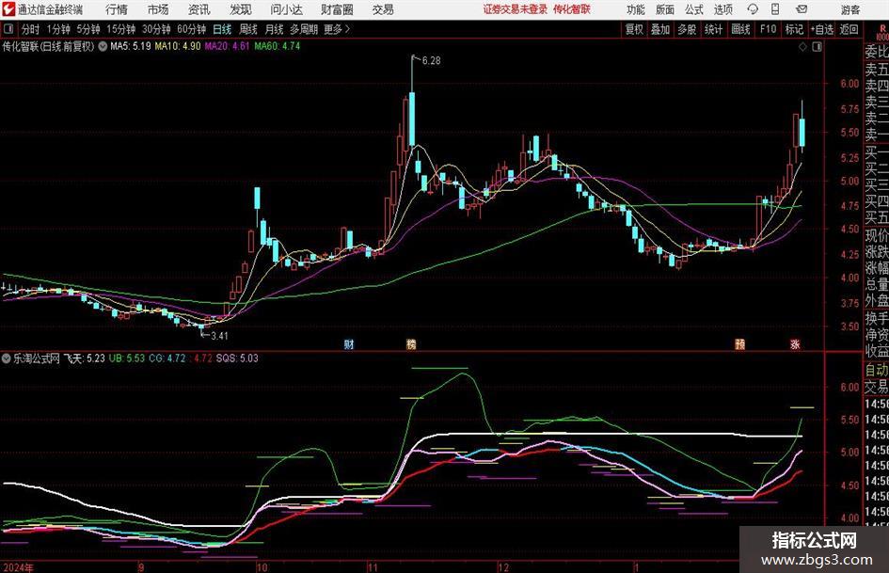Switch to the 分时 chart tab
This screenshot has width=889, height=573.
click(x=31, y=29)
